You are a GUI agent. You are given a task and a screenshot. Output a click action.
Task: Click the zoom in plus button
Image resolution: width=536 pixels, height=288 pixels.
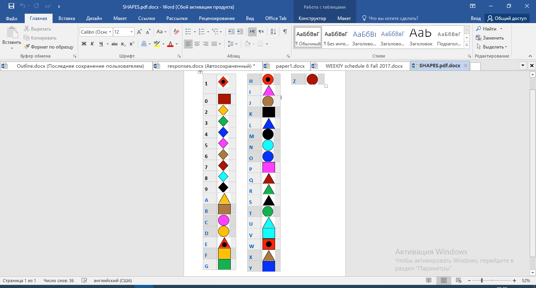point(514,281)
